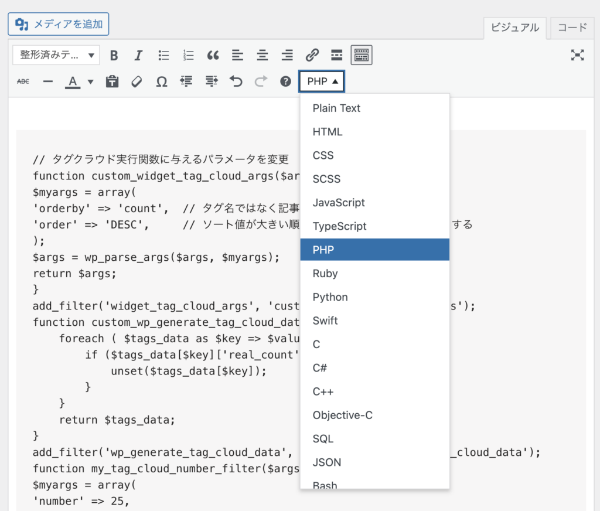Apply blockquote formatting
The width and height of the screenshot is (600, 511).
213,55
